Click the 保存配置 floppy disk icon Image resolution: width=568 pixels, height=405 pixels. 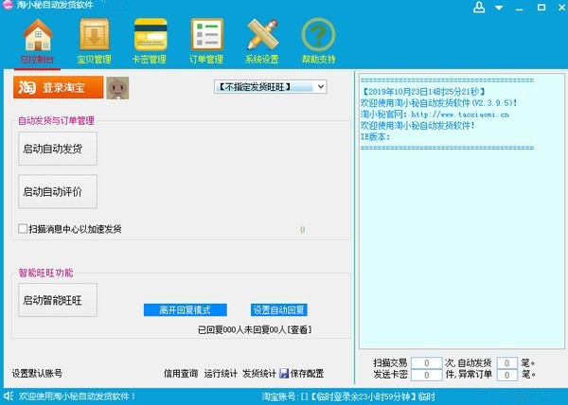(x=284, y=373)
